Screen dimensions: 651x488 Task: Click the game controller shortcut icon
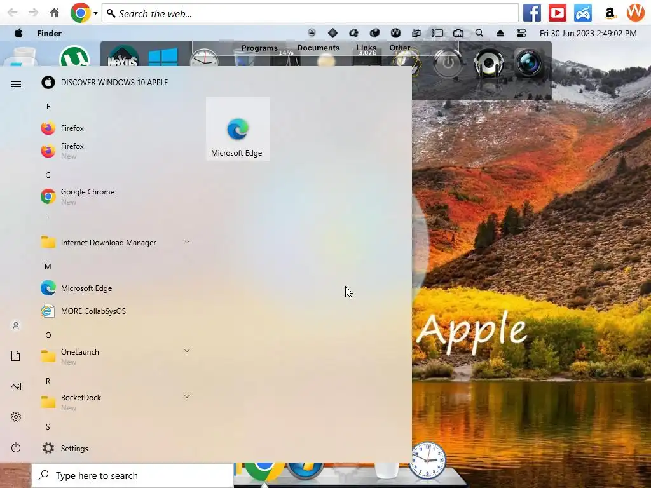583,13
